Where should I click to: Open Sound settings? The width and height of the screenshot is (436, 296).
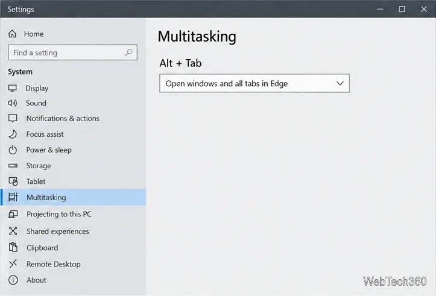(36, 103)
